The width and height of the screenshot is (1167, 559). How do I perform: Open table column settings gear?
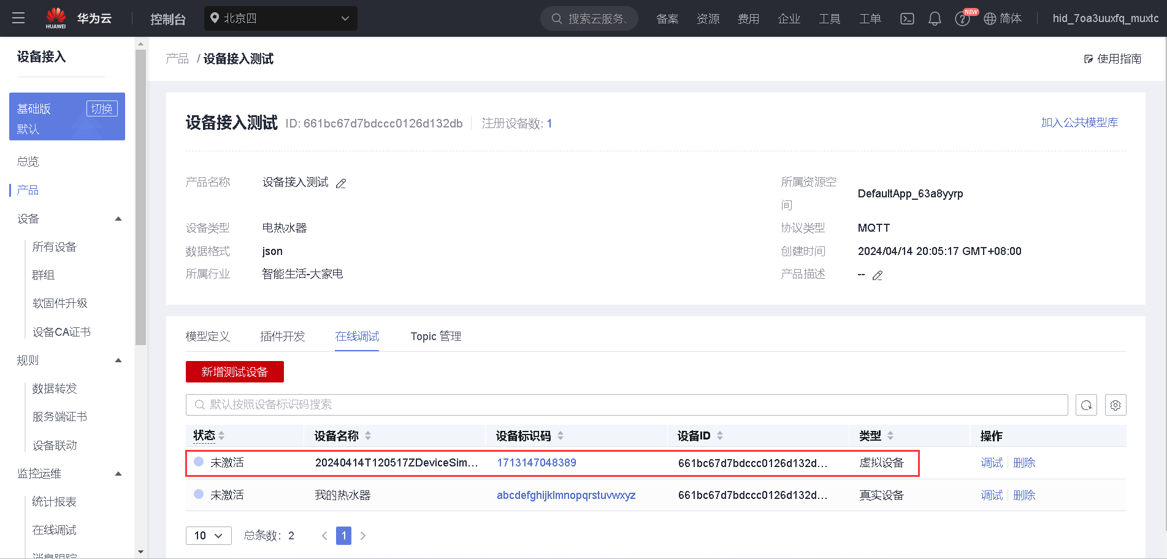coord(1115,405)
